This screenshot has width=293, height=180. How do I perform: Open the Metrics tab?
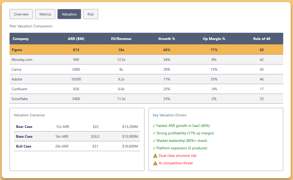45,14
